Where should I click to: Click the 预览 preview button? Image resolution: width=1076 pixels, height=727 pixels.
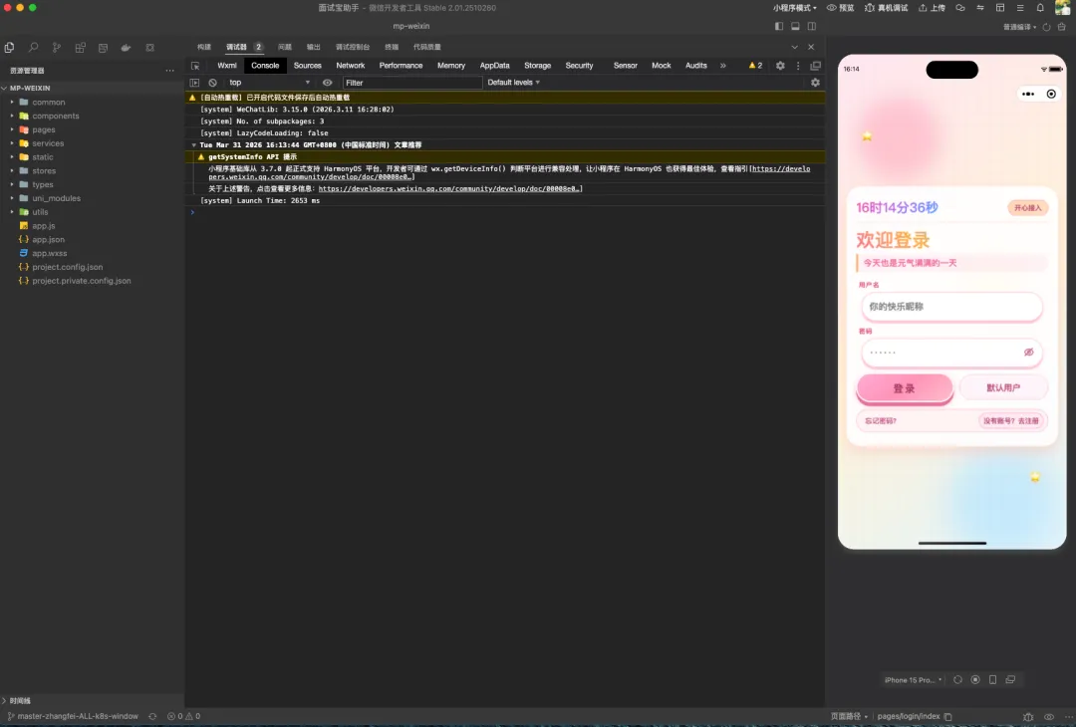click(x=841, y=8)
